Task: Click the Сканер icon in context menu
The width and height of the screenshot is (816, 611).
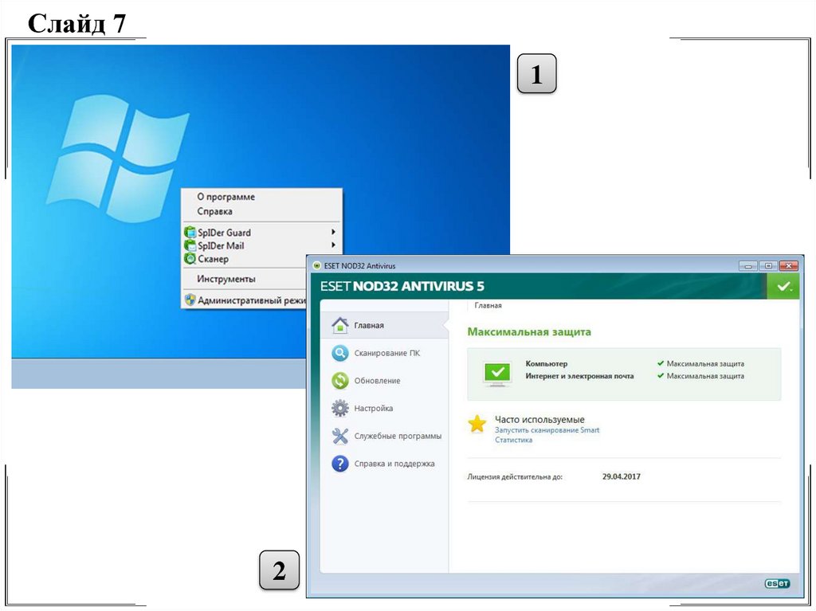Action: pyautogui.click(x=190, y=259)
